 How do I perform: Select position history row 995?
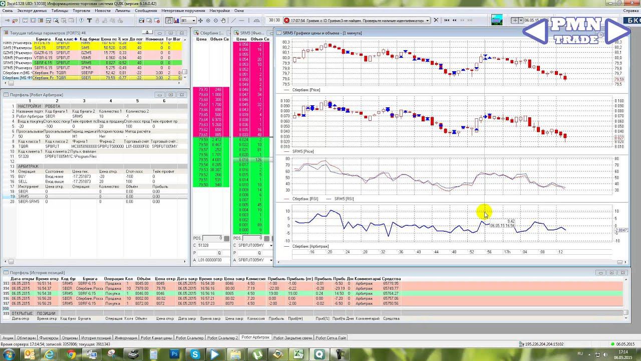coord(313,293)
